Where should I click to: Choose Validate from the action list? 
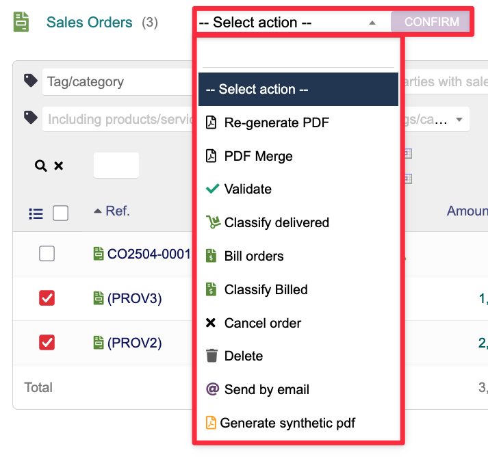coord(248,190)
